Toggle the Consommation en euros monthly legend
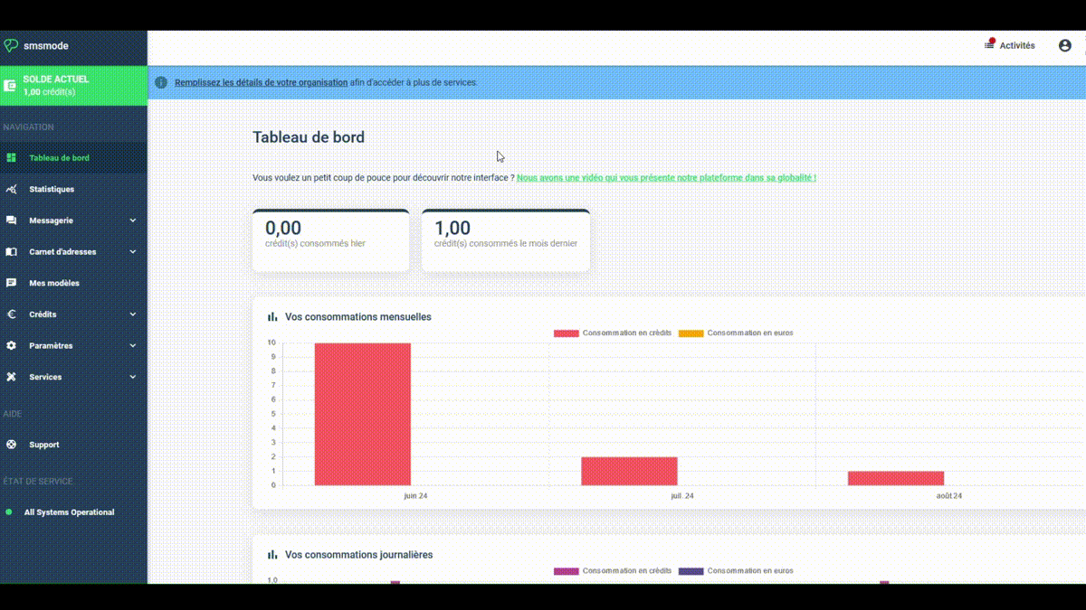 click(737, 333)
